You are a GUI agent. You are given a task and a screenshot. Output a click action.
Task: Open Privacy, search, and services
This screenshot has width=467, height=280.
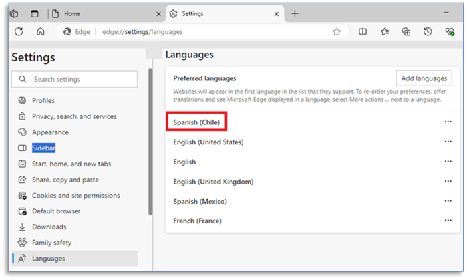[x=75, y=116]
